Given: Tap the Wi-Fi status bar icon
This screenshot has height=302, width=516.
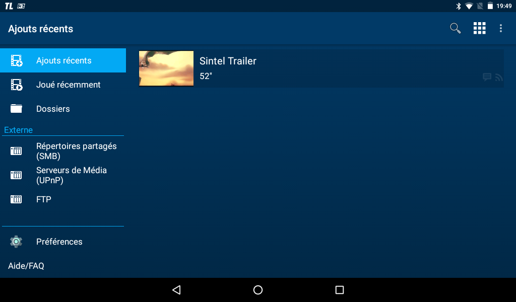Looking at the screenshot, I should 469,6.
